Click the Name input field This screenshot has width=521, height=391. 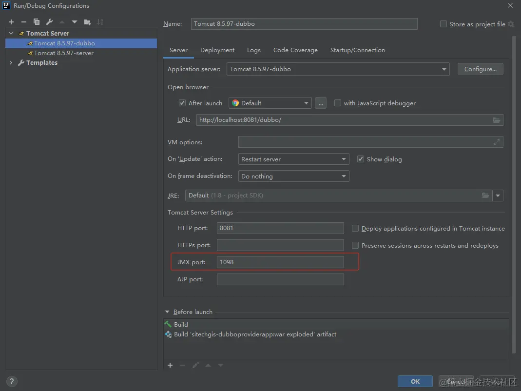(x=304, y=24)
